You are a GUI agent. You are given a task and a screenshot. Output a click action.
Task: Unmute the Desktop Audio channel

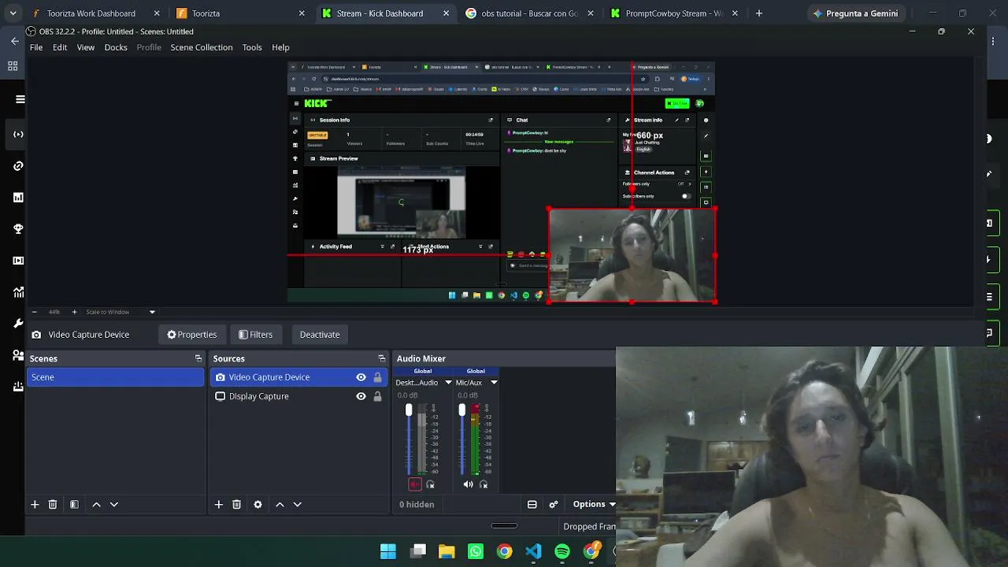(415, 484)
